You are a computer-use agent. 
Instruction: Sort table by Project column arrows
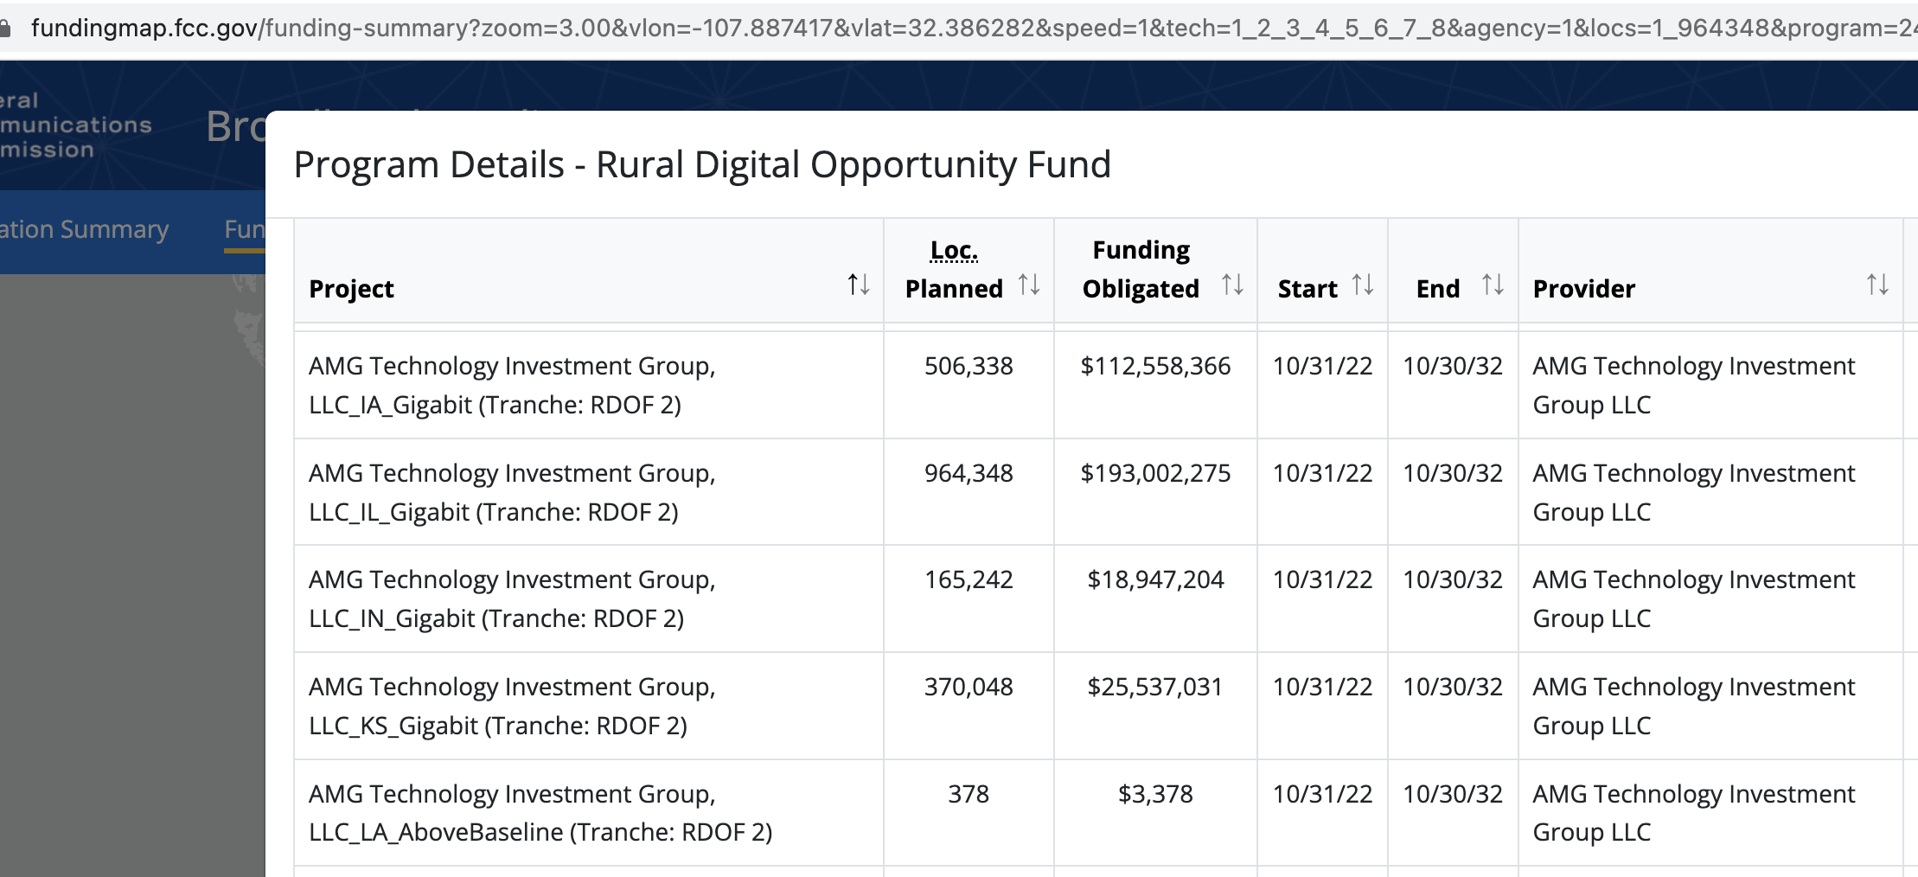858,285
